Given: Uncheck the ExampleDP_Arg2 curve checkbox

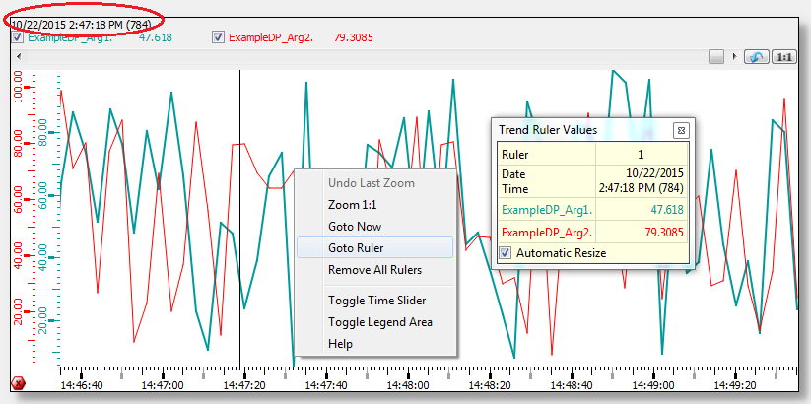Looking at the screenshot, I should [218, 38].
